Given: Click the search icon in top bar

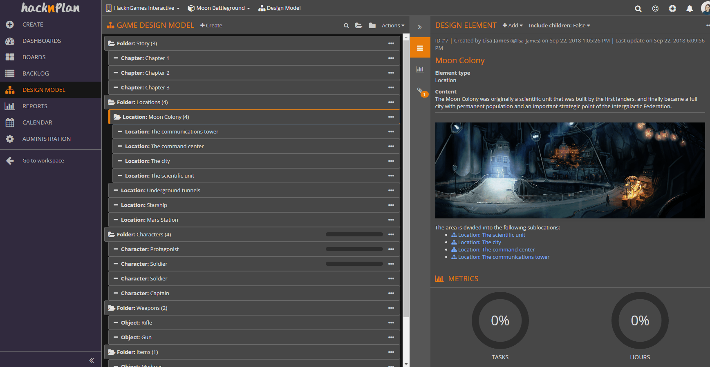Looking at the screenshot, I should pyautogui.click(x=638, y=9).
